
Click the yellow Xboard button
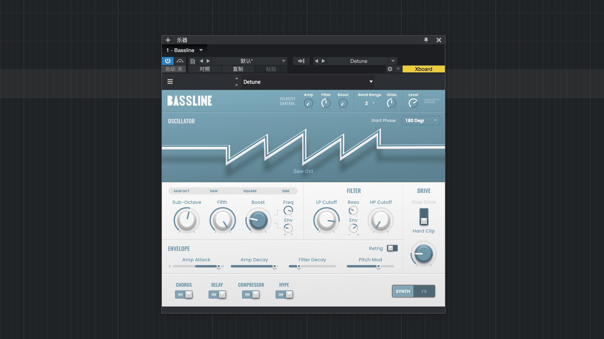423,69
